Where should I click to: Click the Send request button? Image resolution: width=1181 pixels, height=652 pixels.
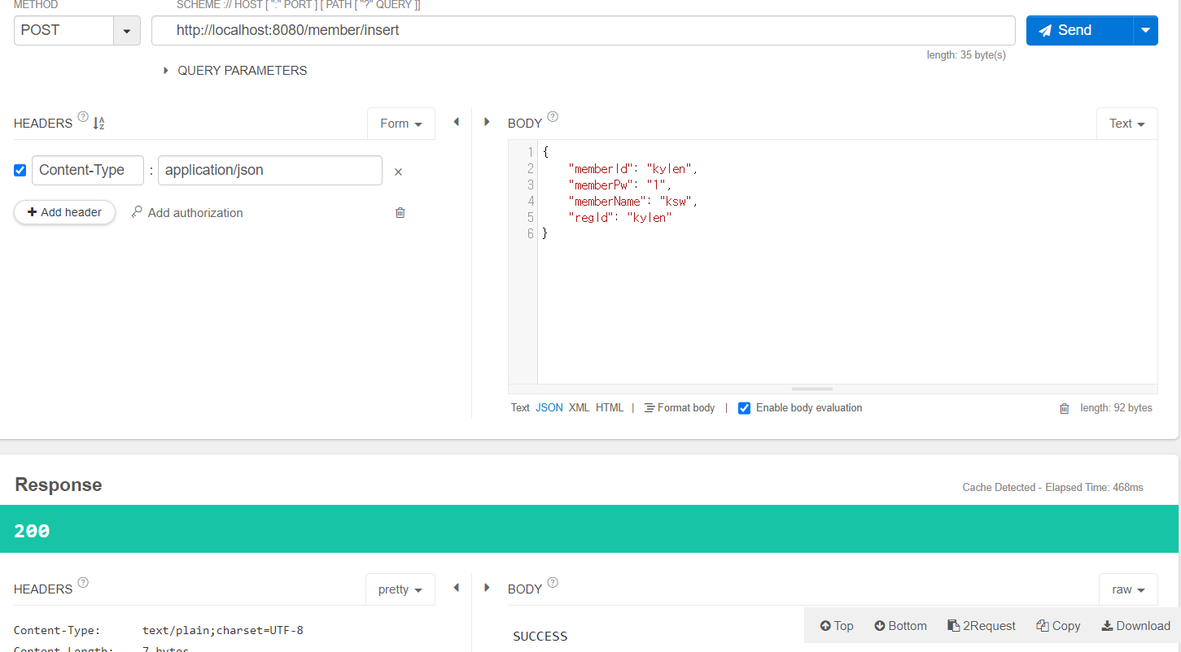tap(1079, 30)
